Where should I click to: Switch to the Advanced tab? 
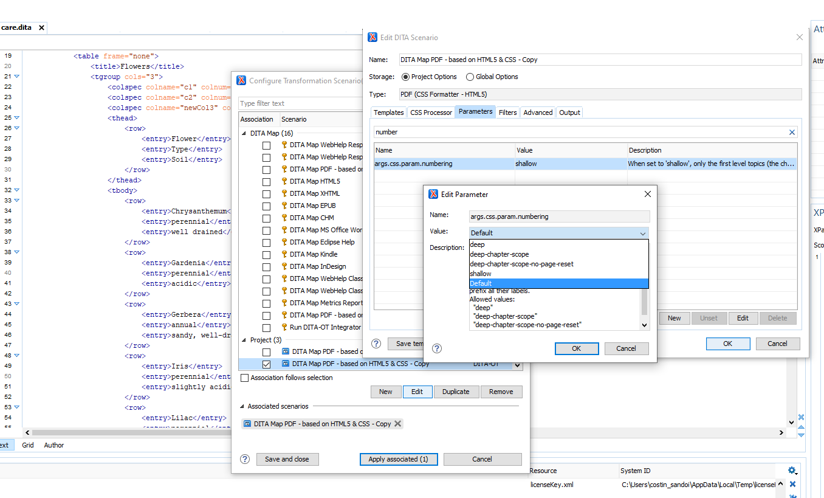click(x=538, y=112)
